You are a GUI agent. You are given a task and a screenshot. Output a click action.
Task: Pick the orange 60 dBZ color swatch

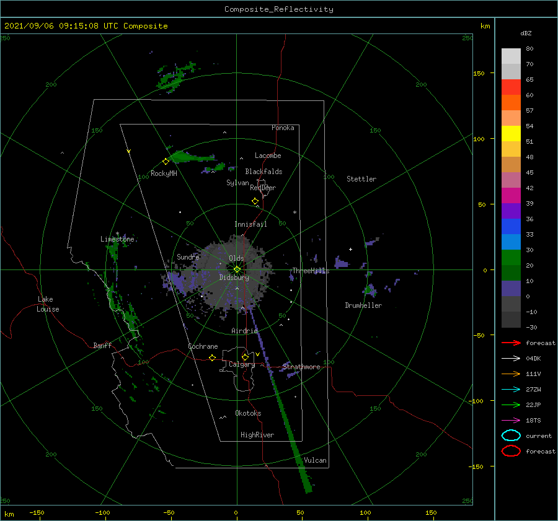(511, 102)
